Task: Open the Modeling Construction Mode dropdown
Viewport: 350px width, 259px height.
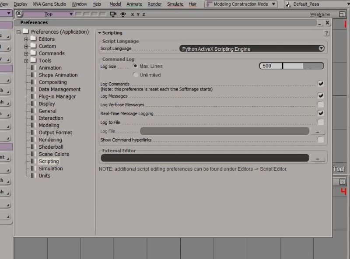Action: coord(241,4)
